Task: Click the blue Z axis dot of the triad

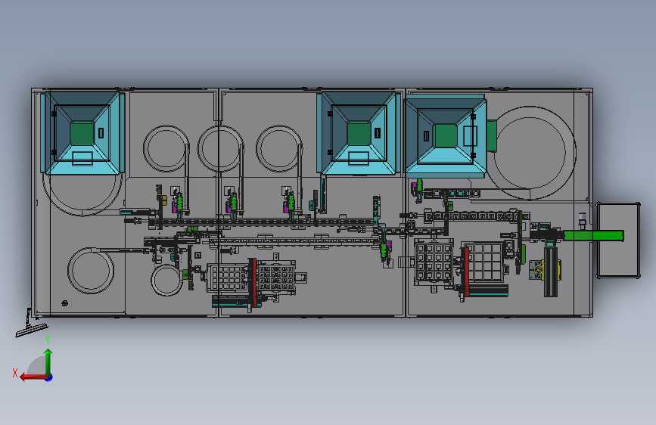Action: 49,378
